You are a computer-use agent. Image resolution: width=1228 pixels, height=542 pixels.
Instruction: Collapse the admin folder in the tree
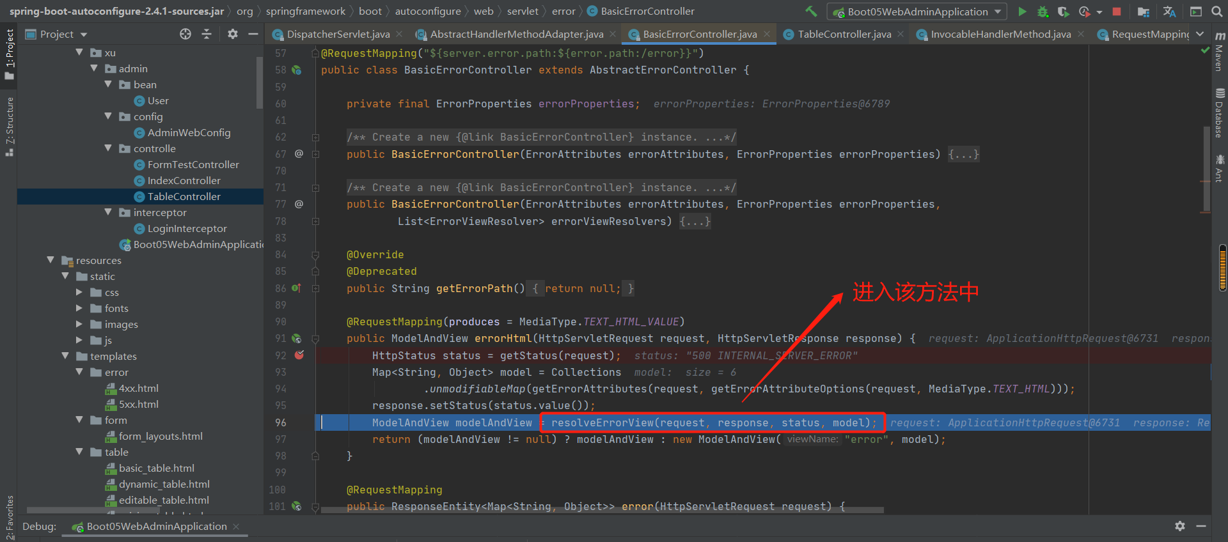click(x=94, y=68)
